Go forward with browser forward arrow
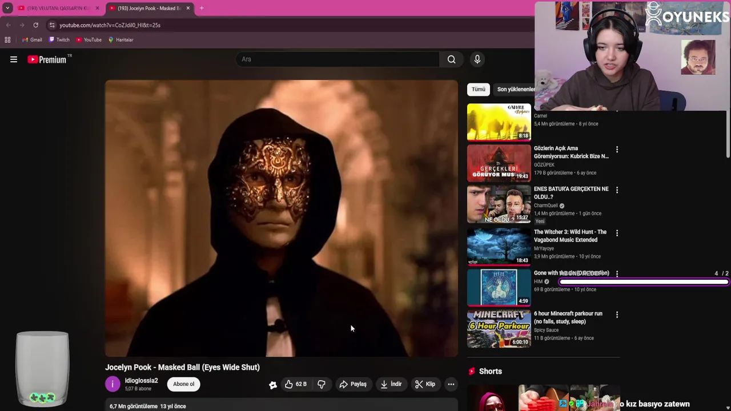731x411 pixels. [x=22, y=25]
